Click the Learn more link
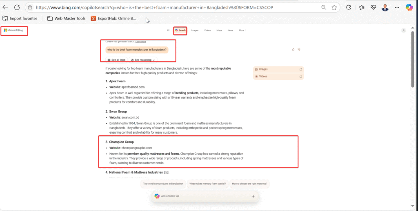Screen dimensions: 418x211 coord(141,42)
